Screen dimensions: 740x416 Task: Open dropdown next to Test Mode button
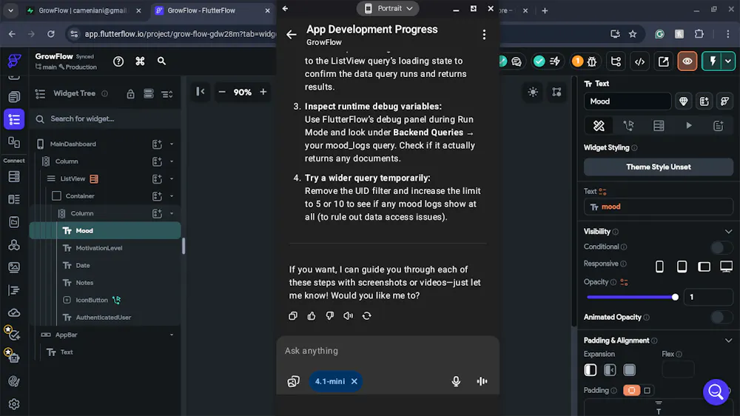pyautogui.click(x=728, y=61)
